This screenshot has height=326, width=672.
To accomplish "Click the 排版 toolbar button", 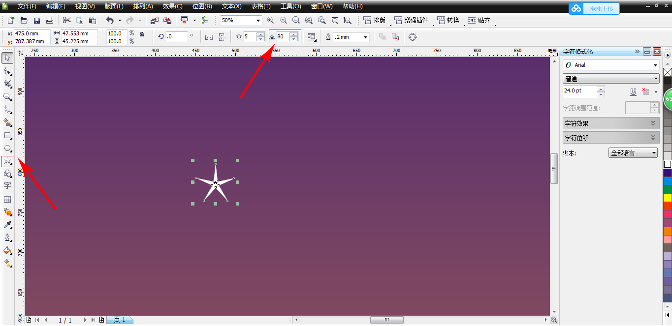I will pyautogui.click(x=374, y=20).
